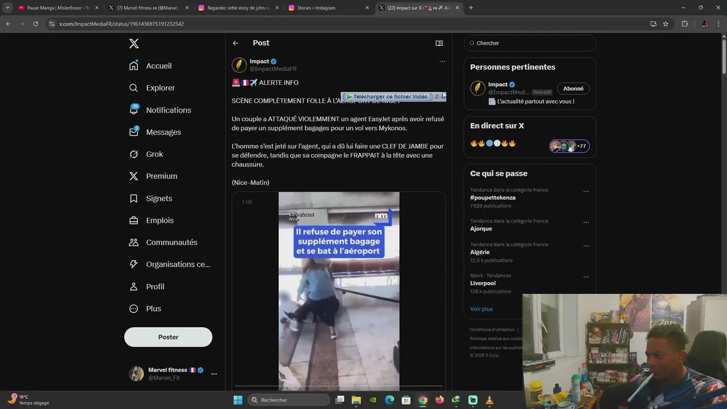Open File Explorer from the taskbar
Viewport: 727px width, 409px height.
click(356, 400)
